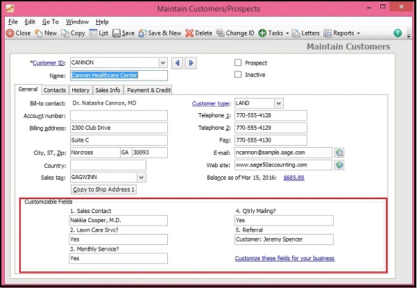Image resolution: width=417 pixels, height=288 pixels.
Task: Toggle the Inactive checkbox
Action: coord(238,74)
